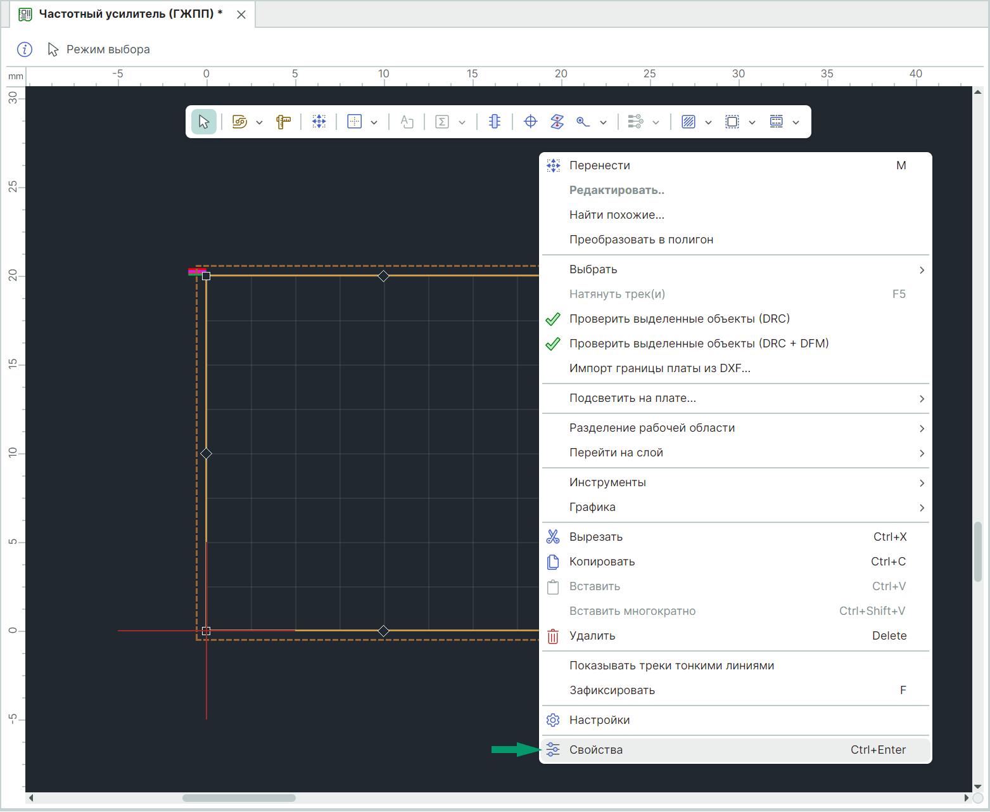Open dropdown arrow next to routing tool
990x812 pixels.
259,122
